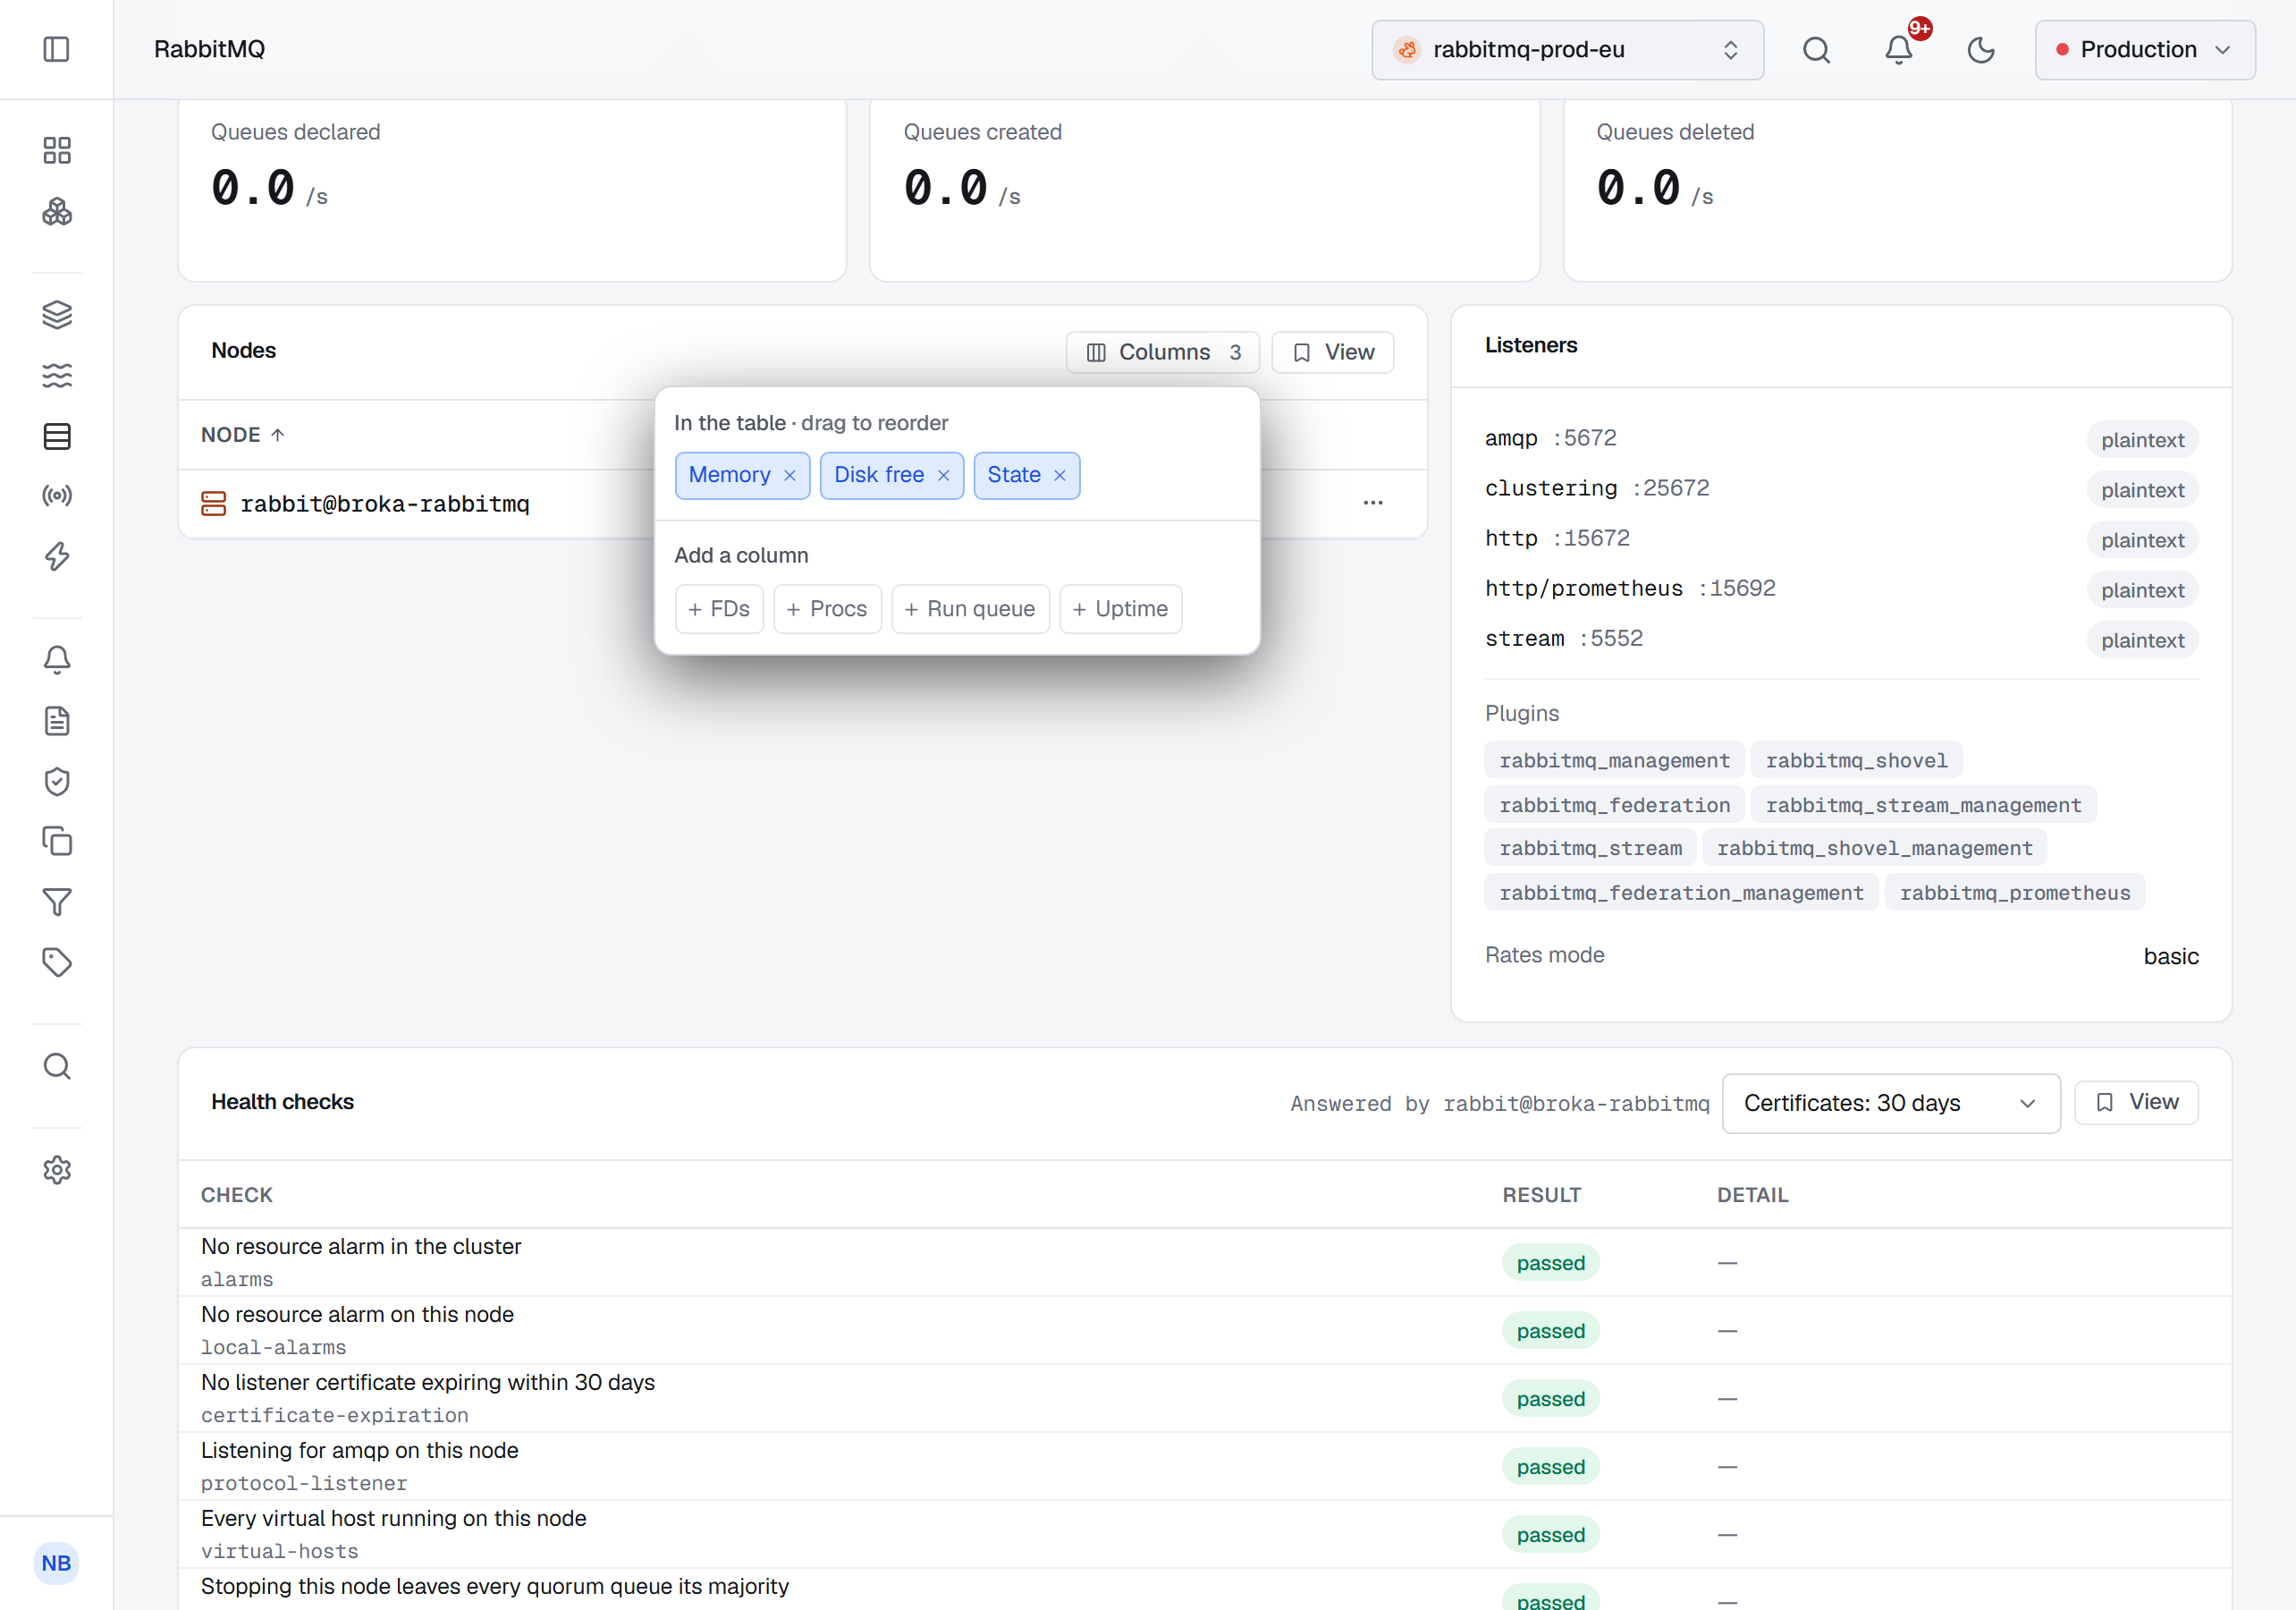Open the filter funnel icon in sidebar
The height and width of the screenshot is (1610, 2296).
pos(57,902)
